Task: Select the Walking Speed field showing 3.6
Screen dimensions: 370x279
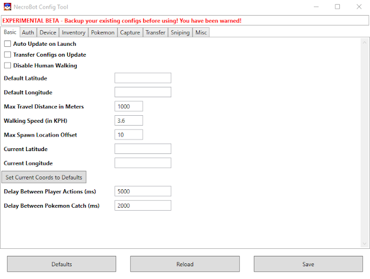Action: point(128,120)
